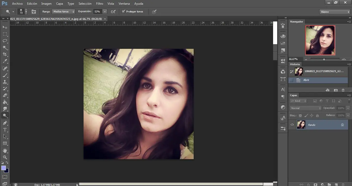Open the Básico workspace dropdown
The image size is (352, 186).
335,12
